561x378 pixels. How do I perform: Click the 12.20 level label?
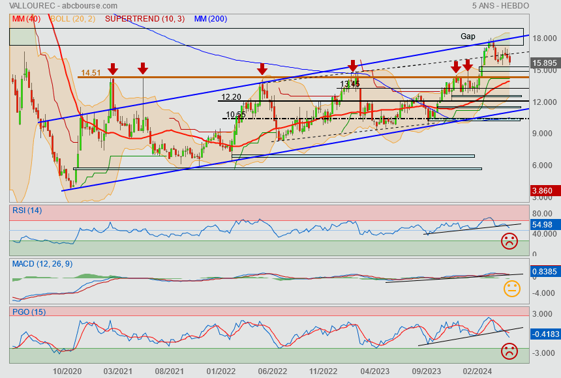231,97
